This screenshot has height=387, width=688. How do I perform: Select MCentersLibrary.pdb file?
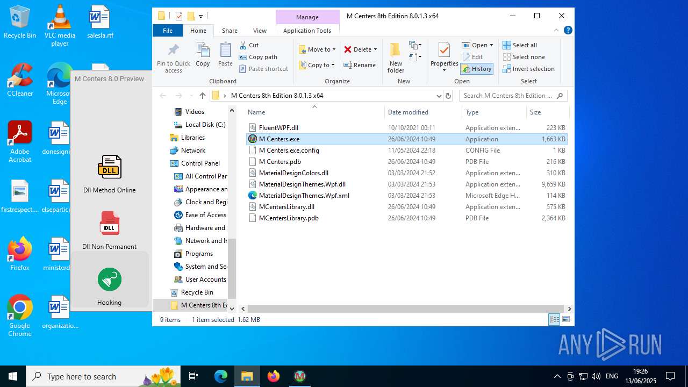pyautogui.click(x=407, y=218)
